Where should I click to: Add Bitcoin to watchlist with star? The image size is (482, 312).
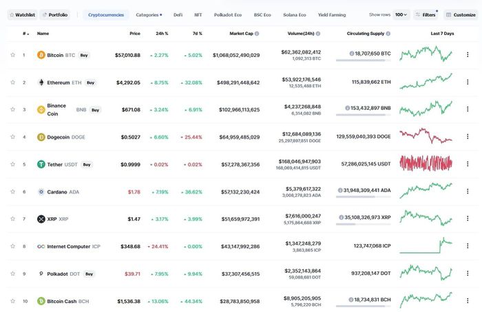coord(12,55)
